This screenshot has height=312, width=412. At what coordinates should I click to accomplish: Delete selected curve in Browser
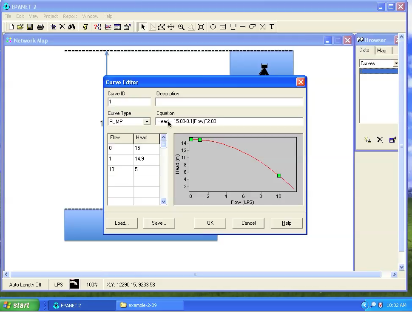380,140
